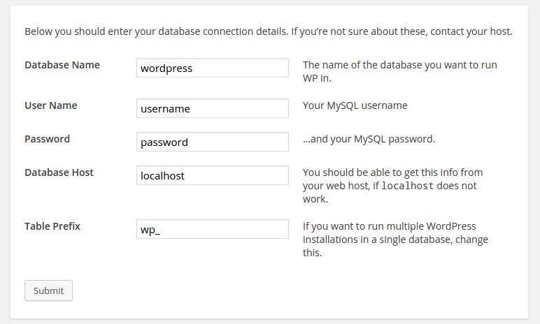540x324 pixels.
Task: Click the monospaced localhost word in help text
Action: click(x=407, y=186)
